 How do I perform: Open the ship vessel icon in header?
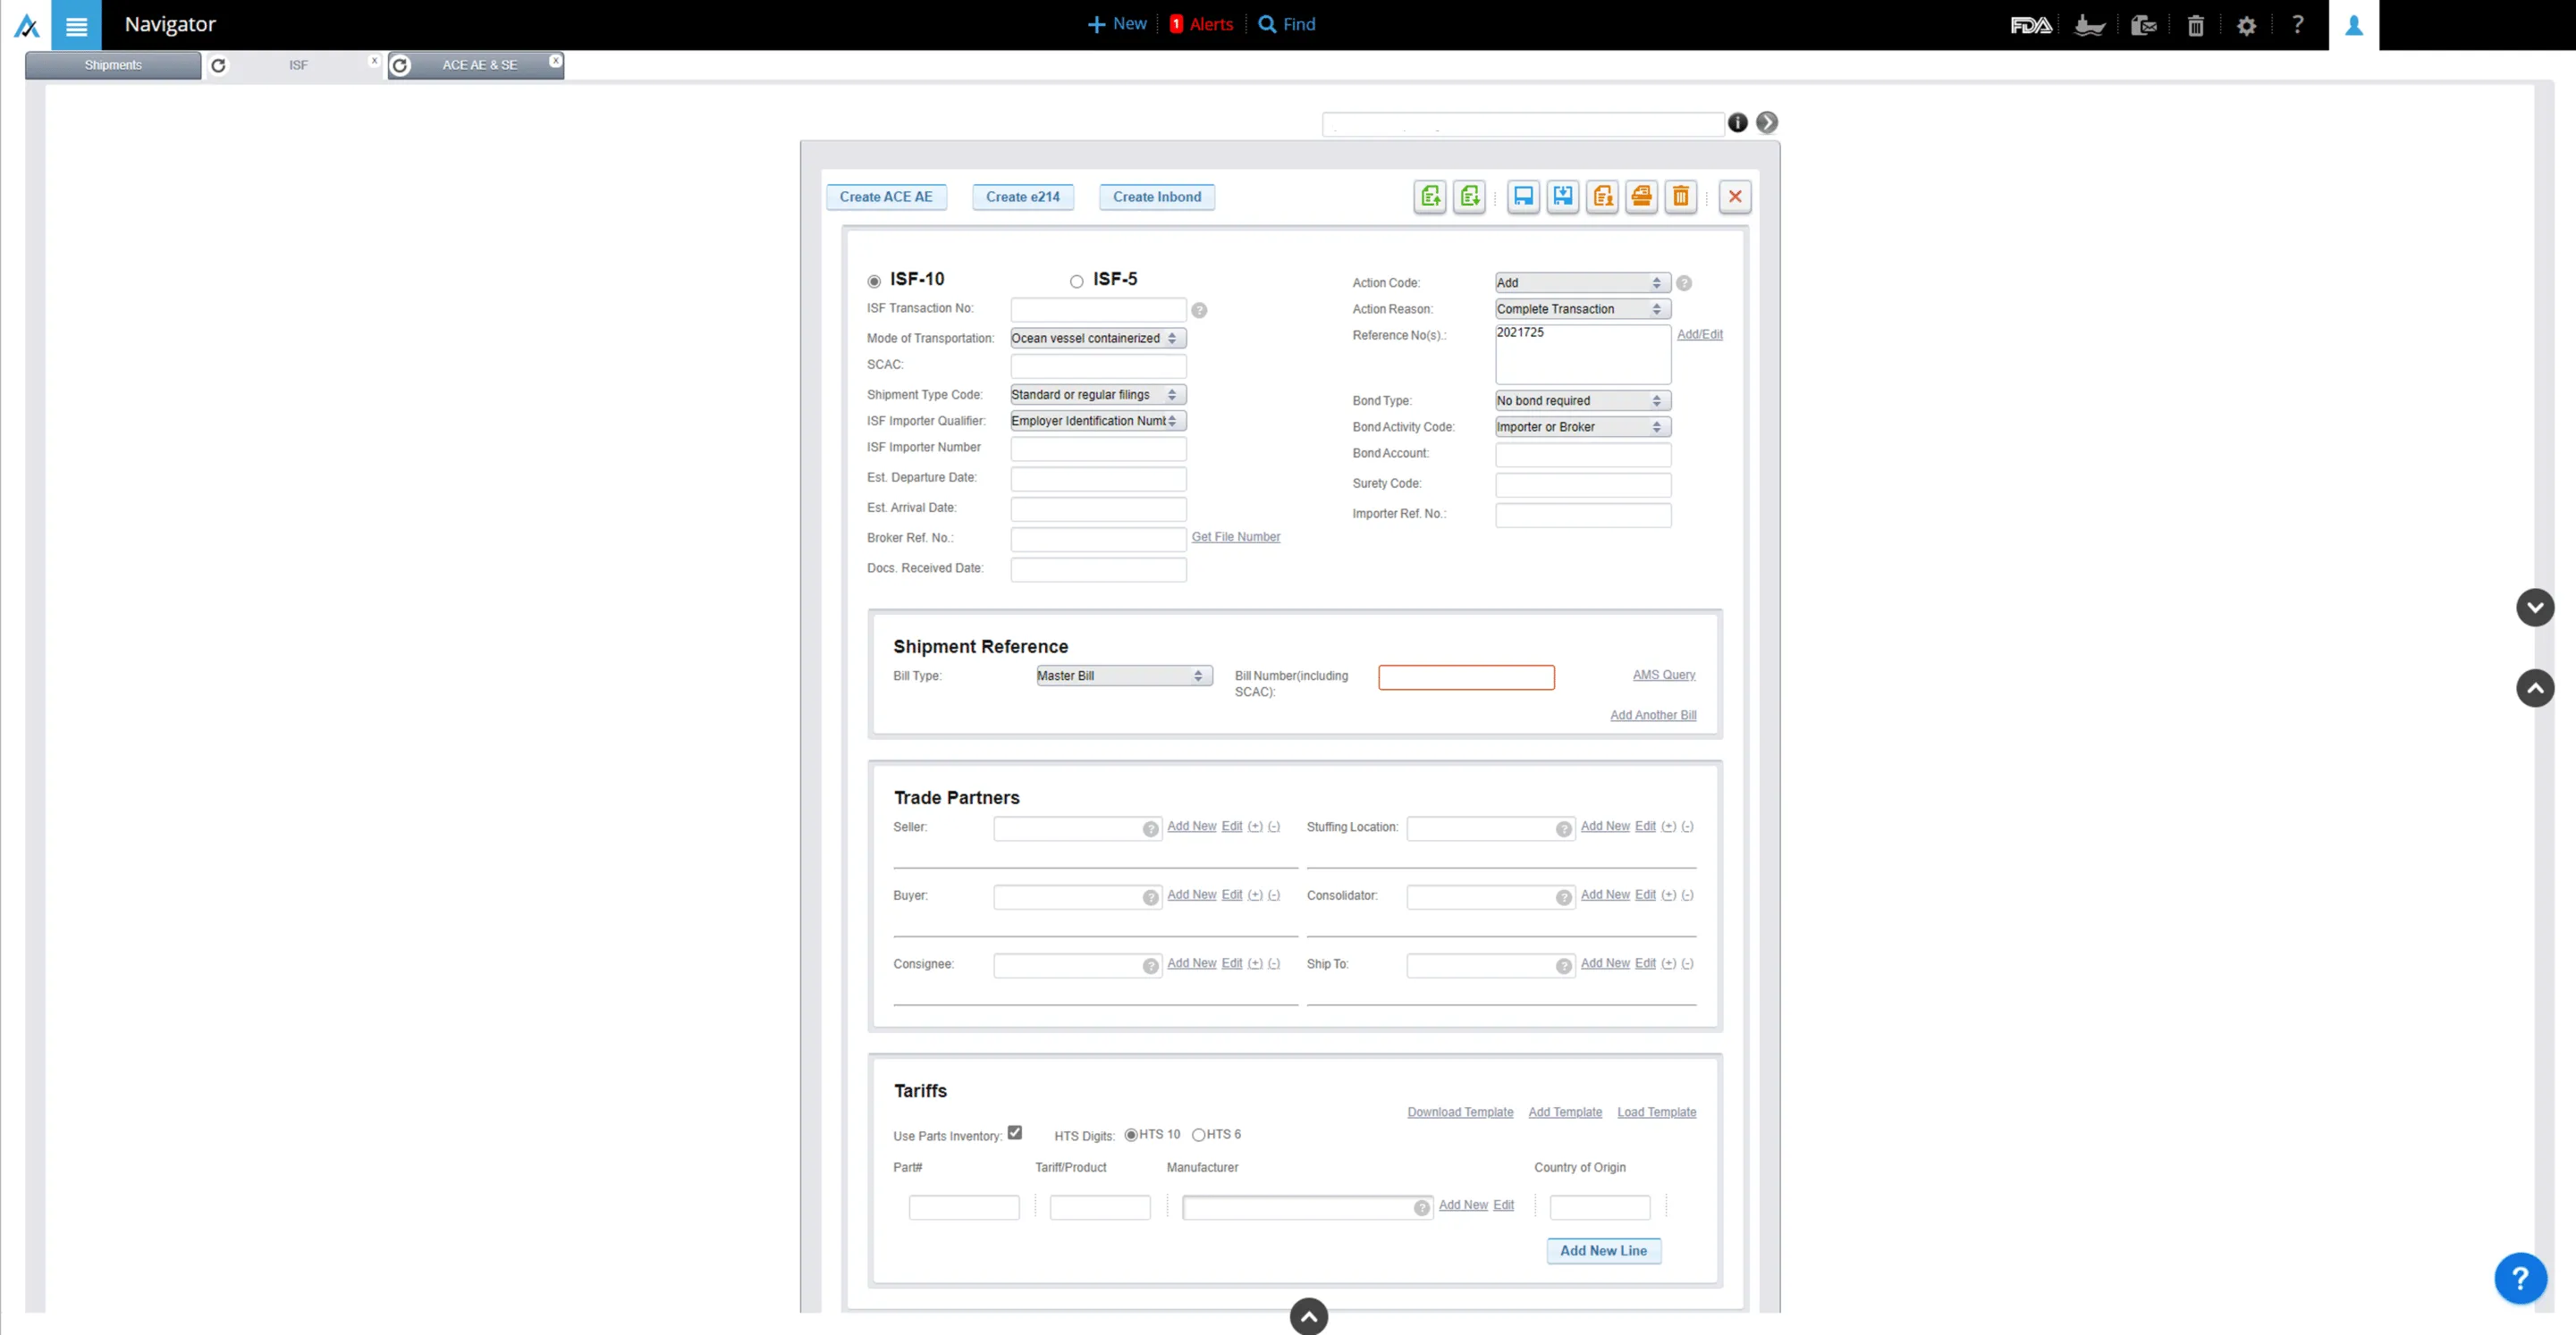point(2089,25)
